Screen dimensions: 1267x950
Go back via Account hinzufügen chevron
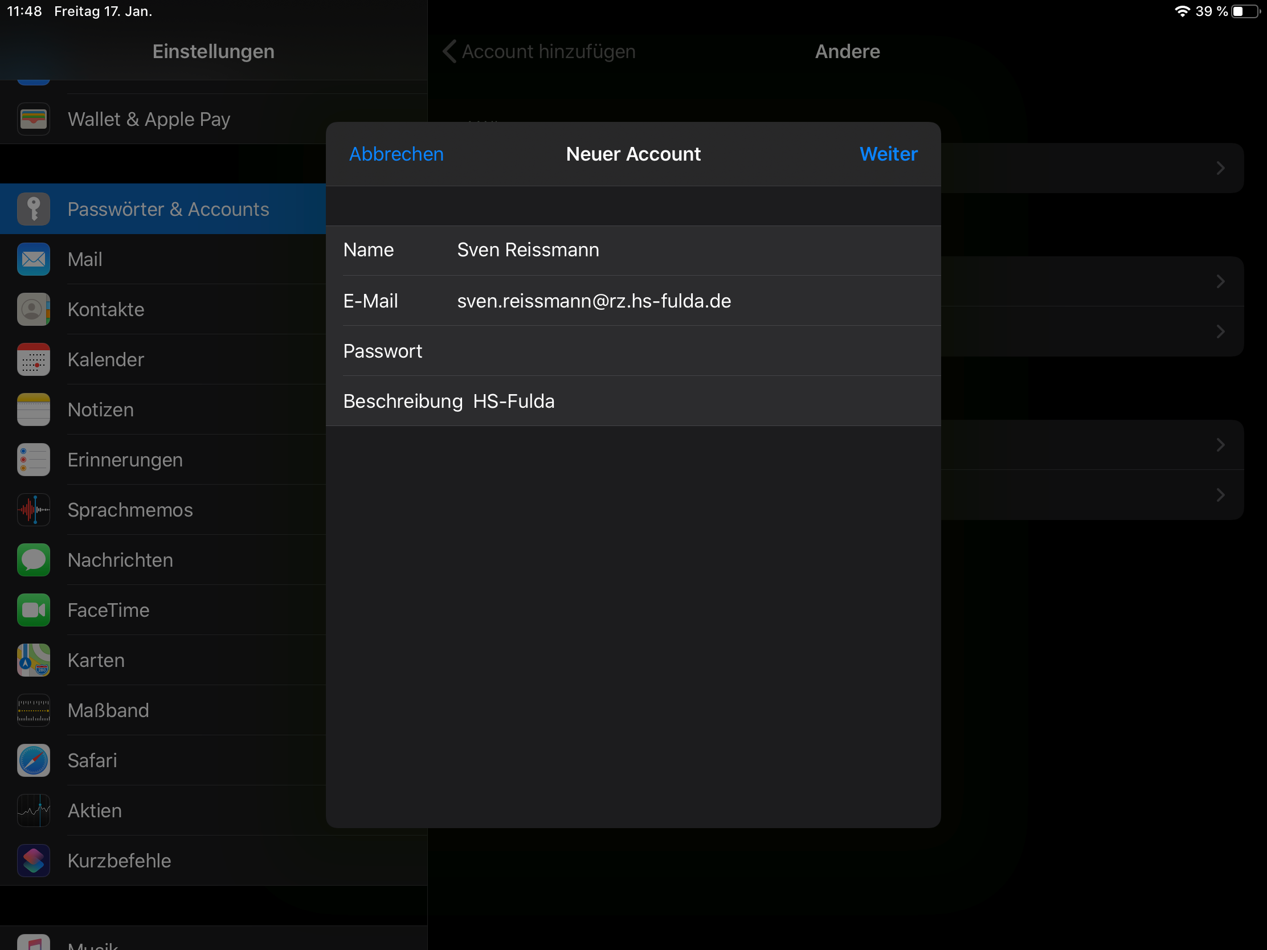449,51
